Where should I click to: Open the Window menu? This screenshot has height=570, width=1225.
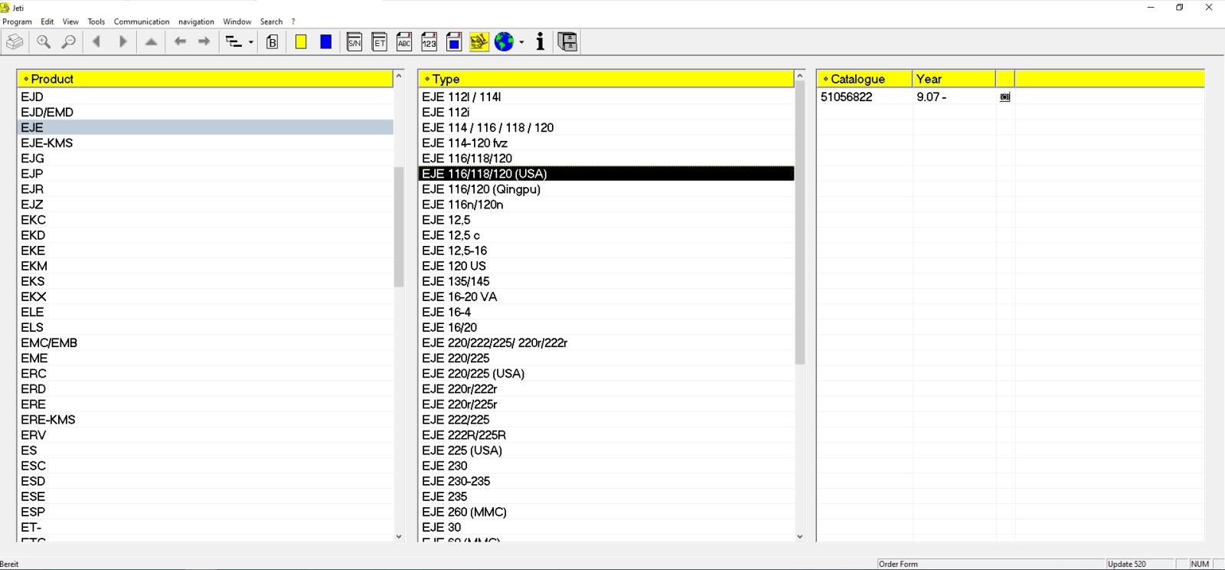237,21
